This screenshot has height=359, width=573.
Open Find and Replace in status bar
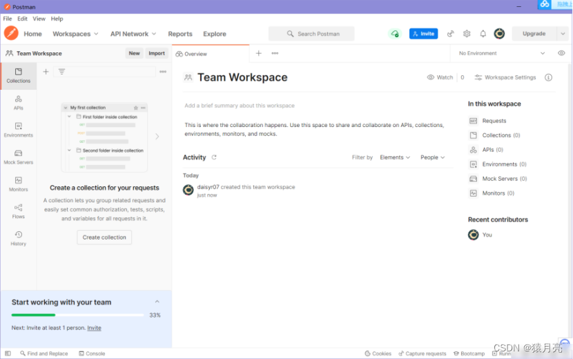pos(44,353)
